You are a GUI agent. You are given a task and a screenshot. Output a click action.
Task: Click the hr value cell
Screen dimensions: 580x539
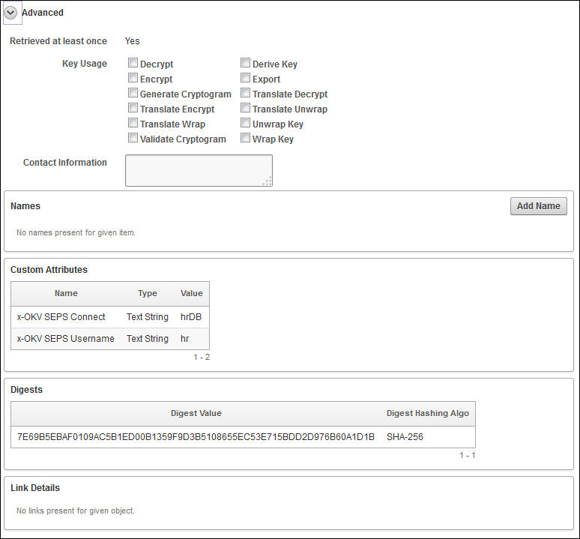pos(184,339)
